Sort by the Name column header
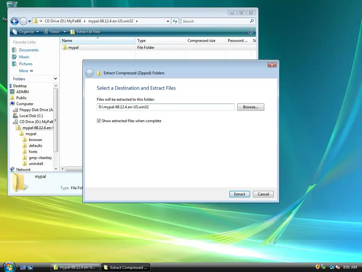 pos(98,41)
